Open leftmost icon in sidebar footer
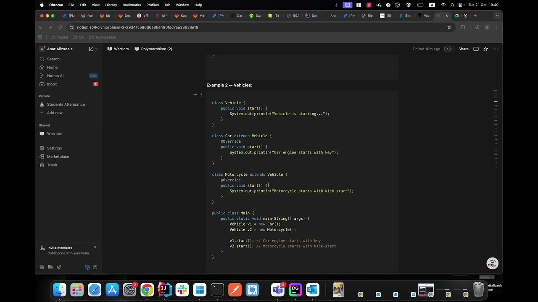The width and height of the screenshot is (538, 302). pos(42,267)
